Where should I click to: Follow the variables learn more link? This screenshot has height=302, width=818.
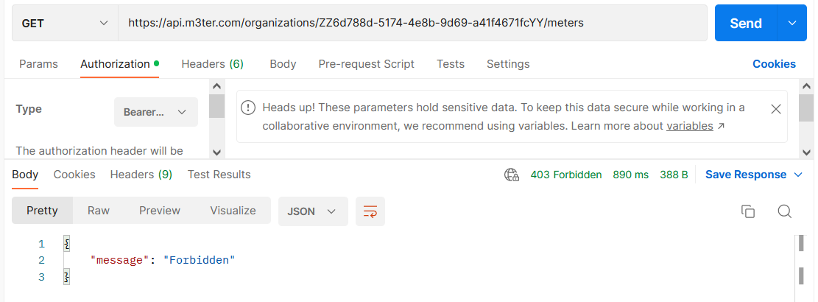coord(690,126)
